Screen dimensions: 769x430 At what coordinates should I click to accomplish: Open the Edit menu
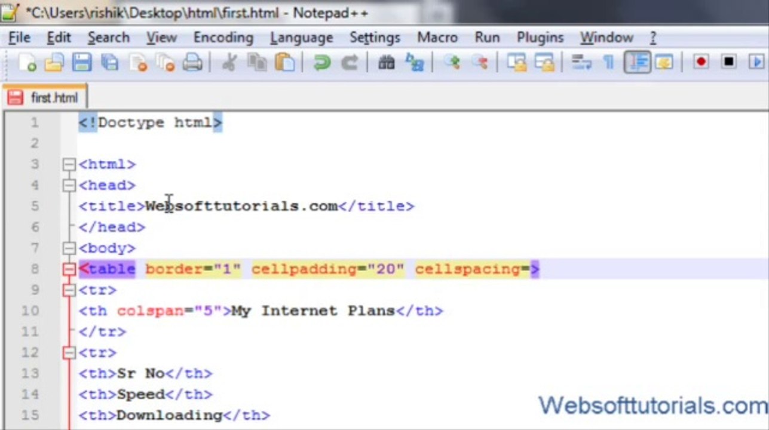coord(59,38)
